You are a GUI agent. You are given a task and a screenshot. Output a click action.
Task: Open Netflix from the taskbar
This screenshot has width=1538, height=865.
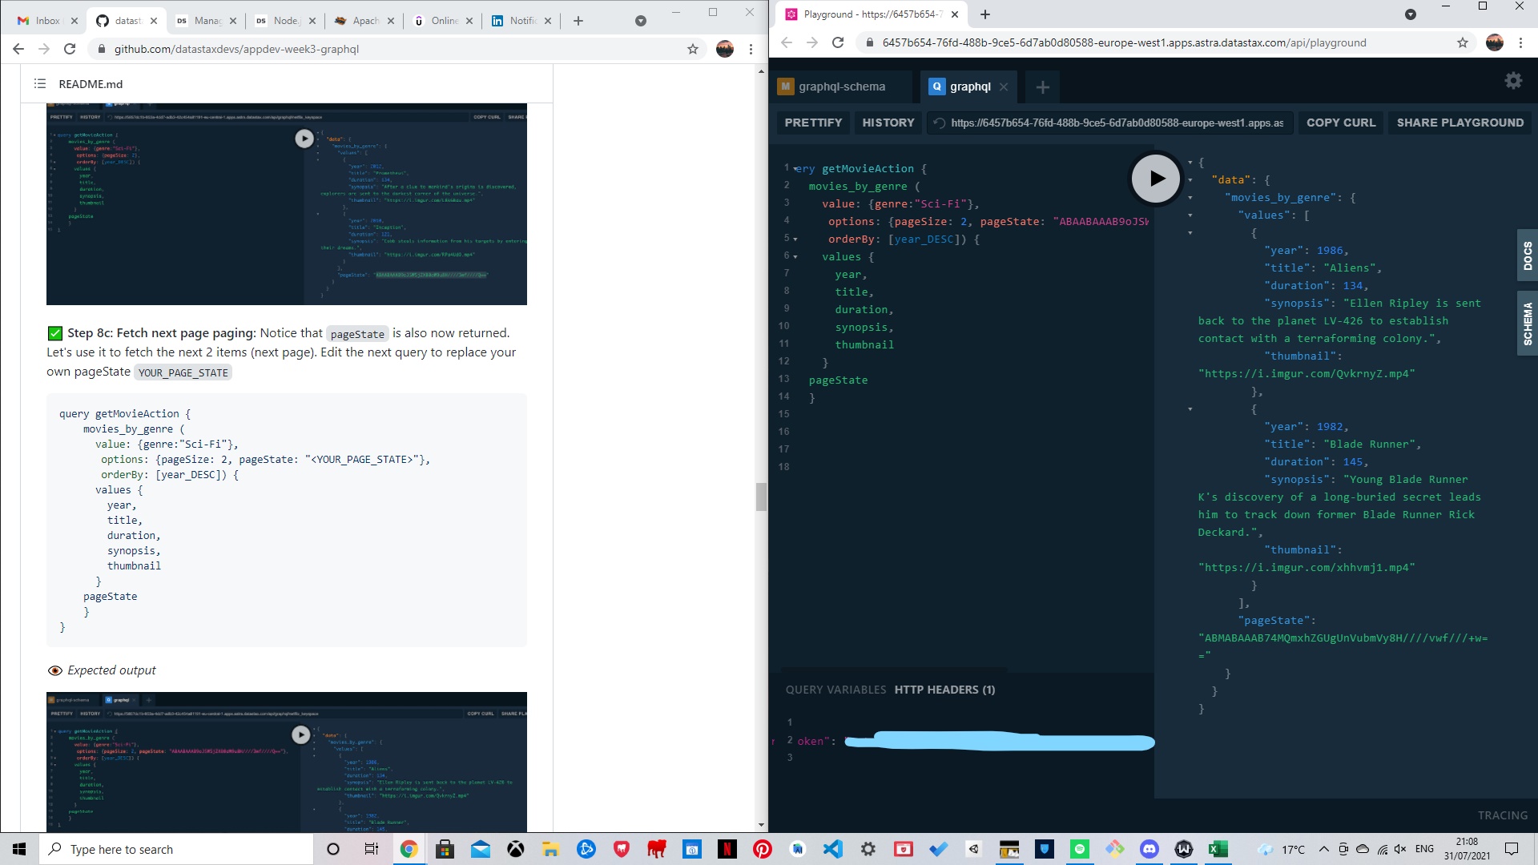pyautogui.click(x=727, y=849)
